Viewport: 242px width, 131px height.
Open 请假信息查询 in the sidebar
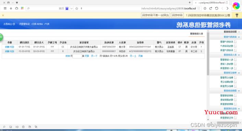coord(227,104)
